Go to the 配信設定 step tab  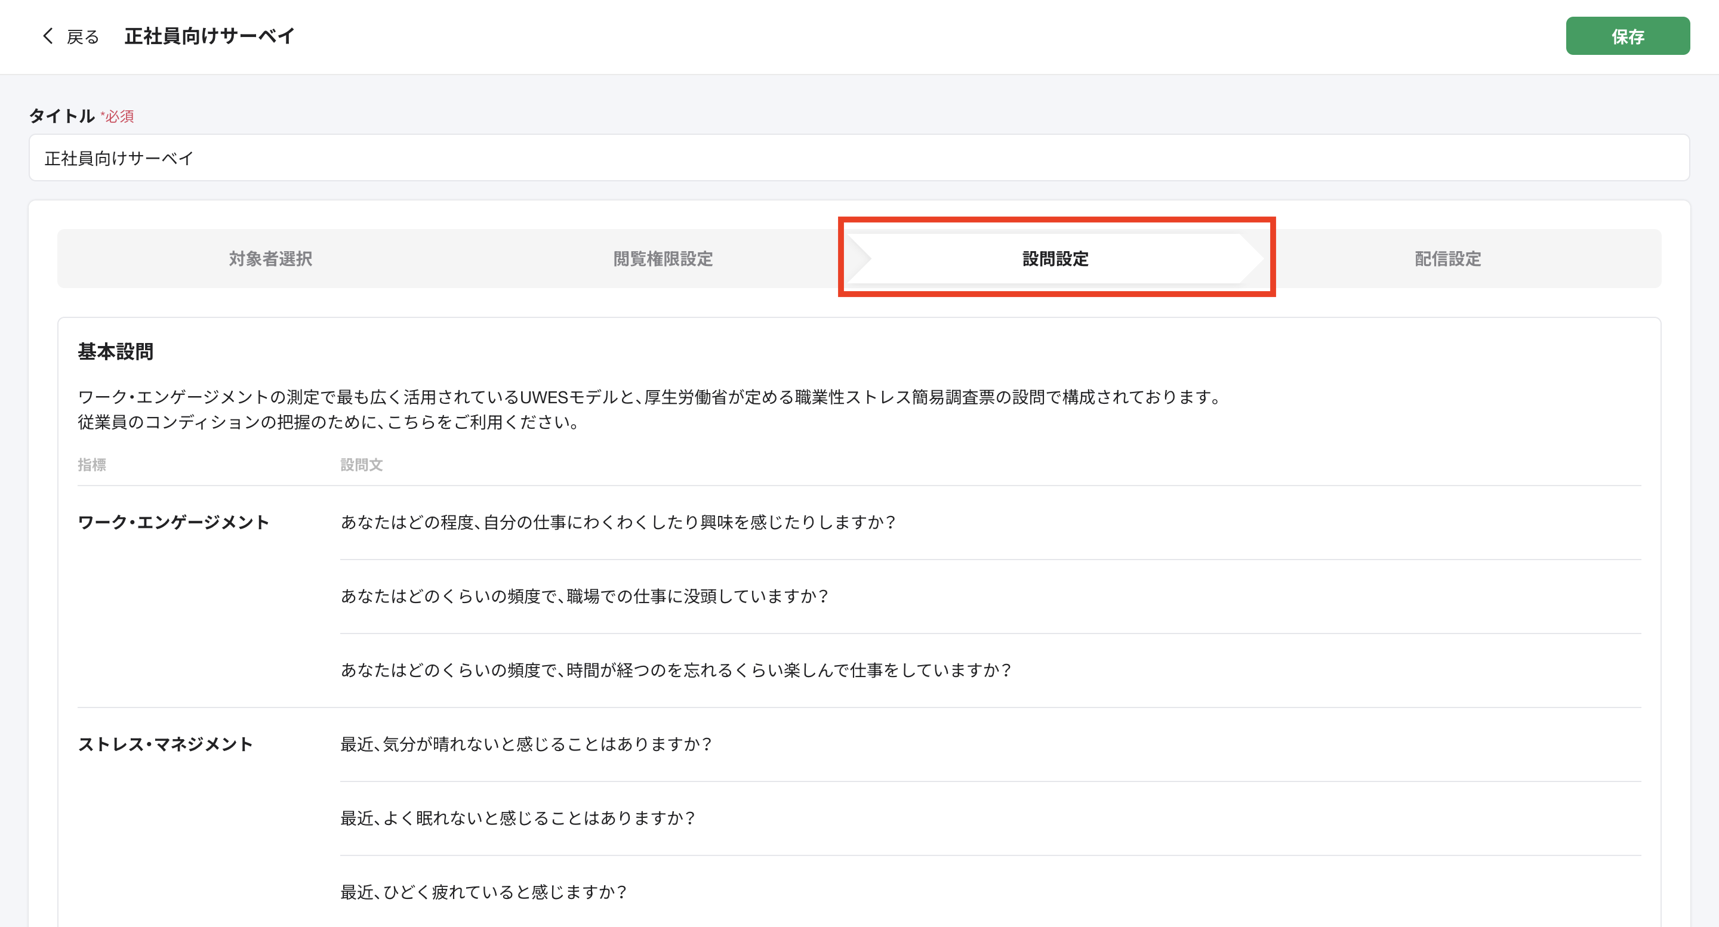1447,259
